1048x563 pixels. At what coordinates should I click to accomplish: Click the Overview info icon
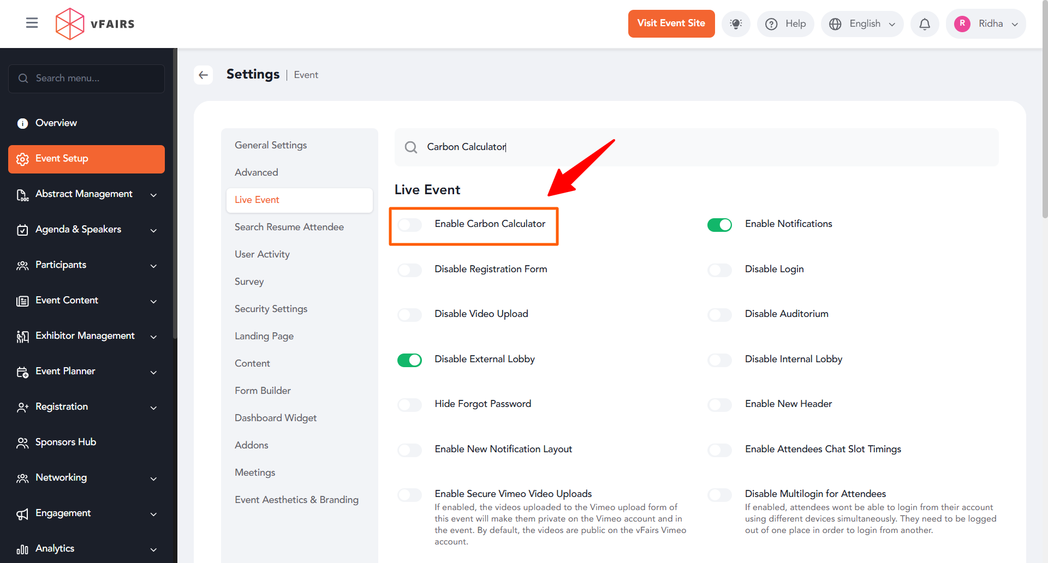click(22, 123)
